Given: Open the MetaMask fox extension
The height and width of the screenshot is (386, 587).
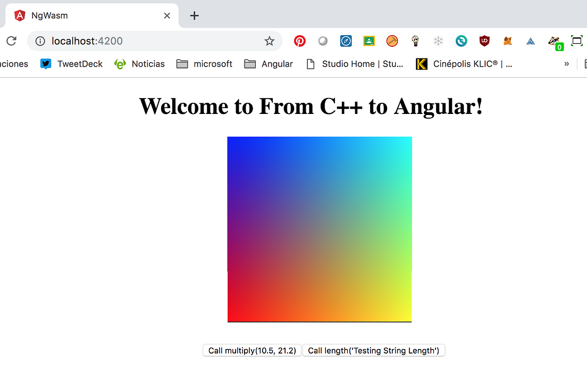Looking at the screenshot, I should [x=507, y=40].
